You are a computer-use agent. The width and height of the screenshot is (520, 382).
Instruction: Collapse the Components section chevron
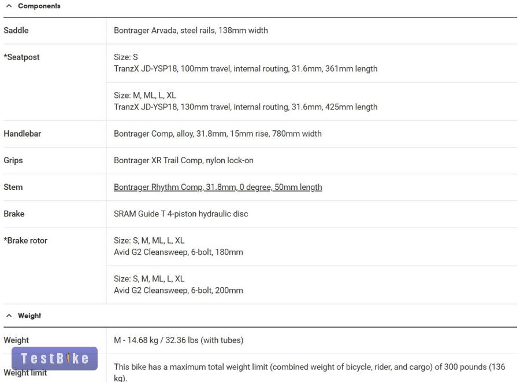click(x=9, y=6)
